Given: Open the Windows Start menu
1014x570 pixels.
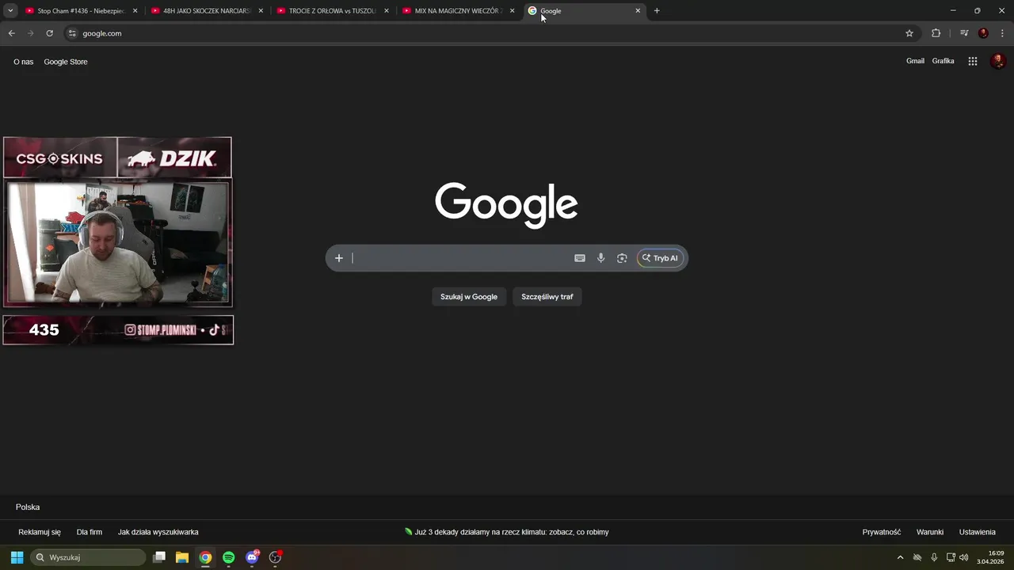Looking at the screenshot, I should click(17, 557).
